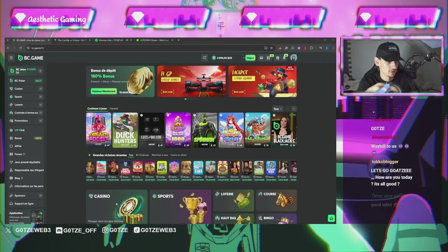Screen dimensions: 448x252
Task: Open the Life and Death game
Action: tap(152, 130)
